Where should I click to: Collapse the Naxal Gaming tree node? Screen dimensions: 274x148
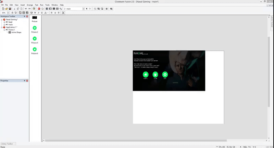pyautogui.click(x=2, y=20)
